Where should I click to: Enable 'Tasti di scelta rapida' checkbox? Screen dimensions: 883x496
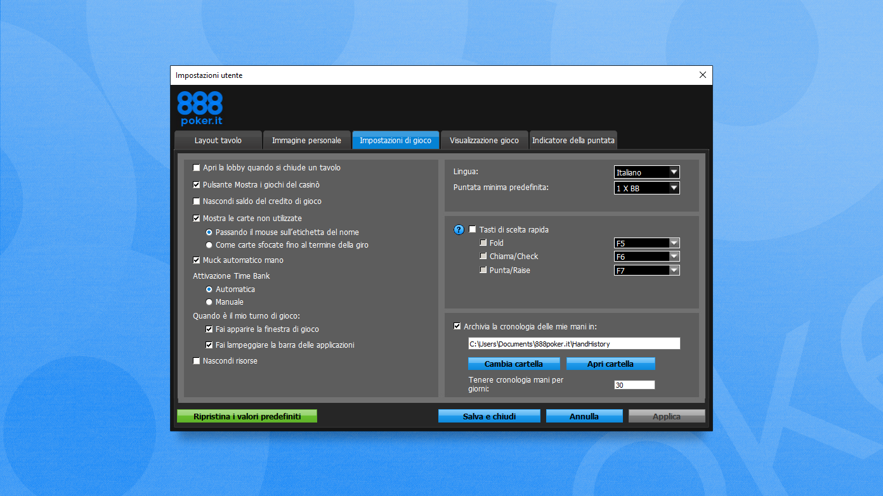click(473, 230)
